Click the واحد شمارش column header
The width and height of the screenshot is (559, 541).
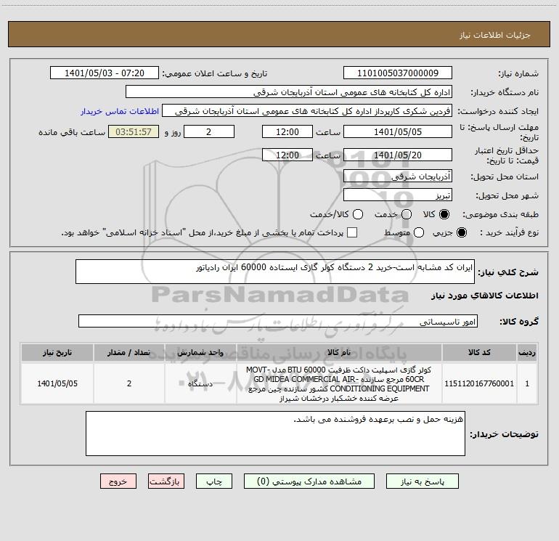[x=200, y=353]
